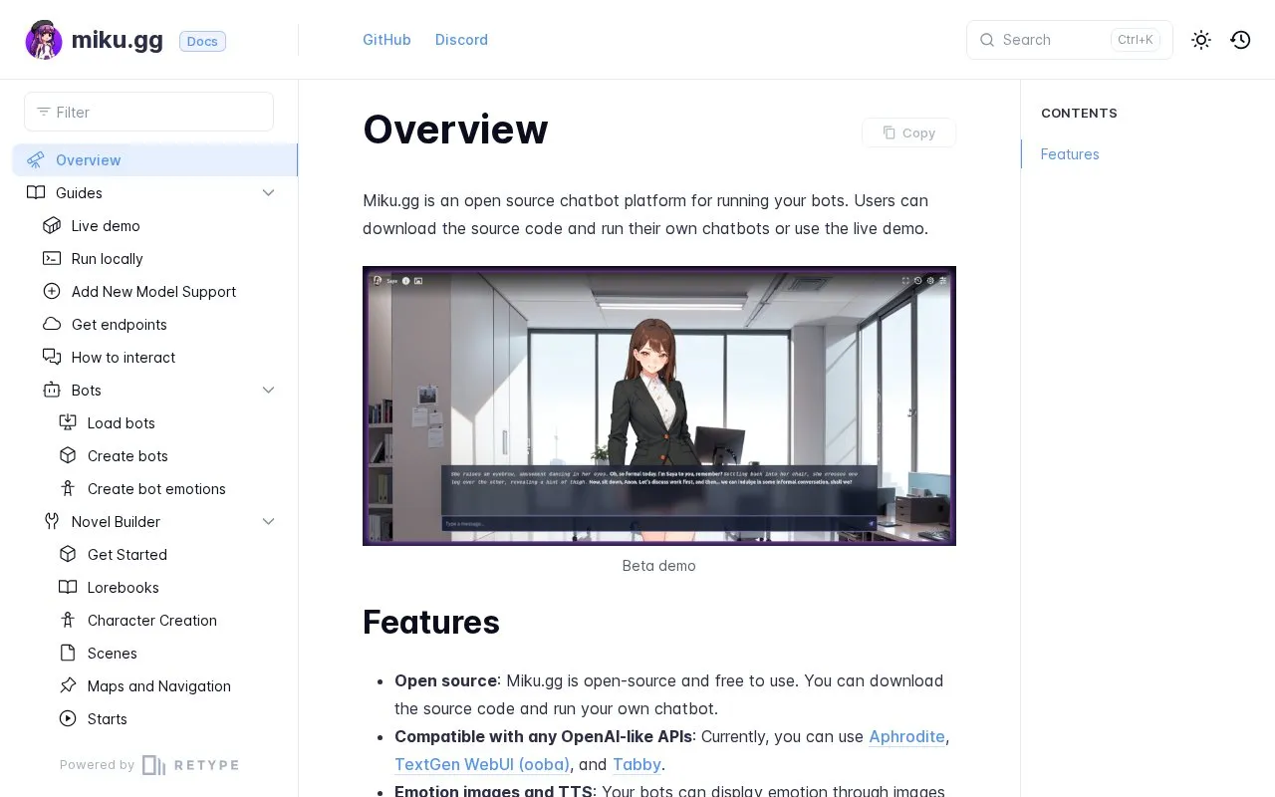Jump to Features in the contents panel
The width and height of the screenshot is (1275, 797).
pyautogui.click(x=1070, y=154)
